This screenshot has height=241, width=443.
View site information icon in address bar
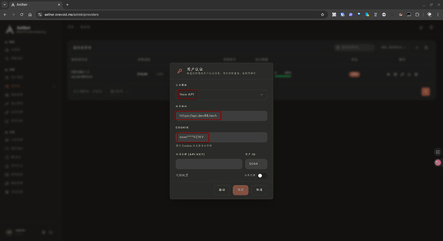pos(40,14)
